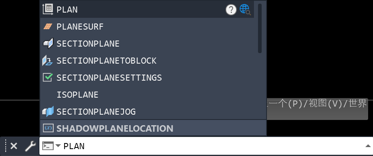Open help for the PLAN command

pos(231,10)
